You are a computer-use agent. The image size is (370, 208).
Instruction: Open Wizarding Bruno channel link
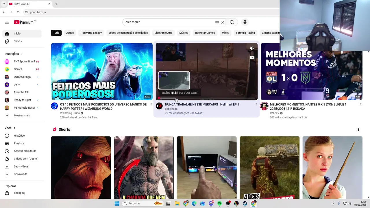(x=70, y=113)
